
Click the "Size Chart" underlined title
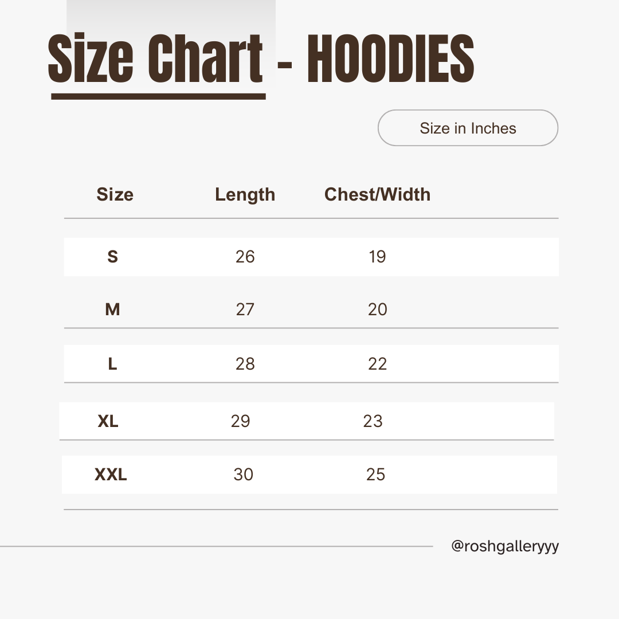[x=155, y=59]
